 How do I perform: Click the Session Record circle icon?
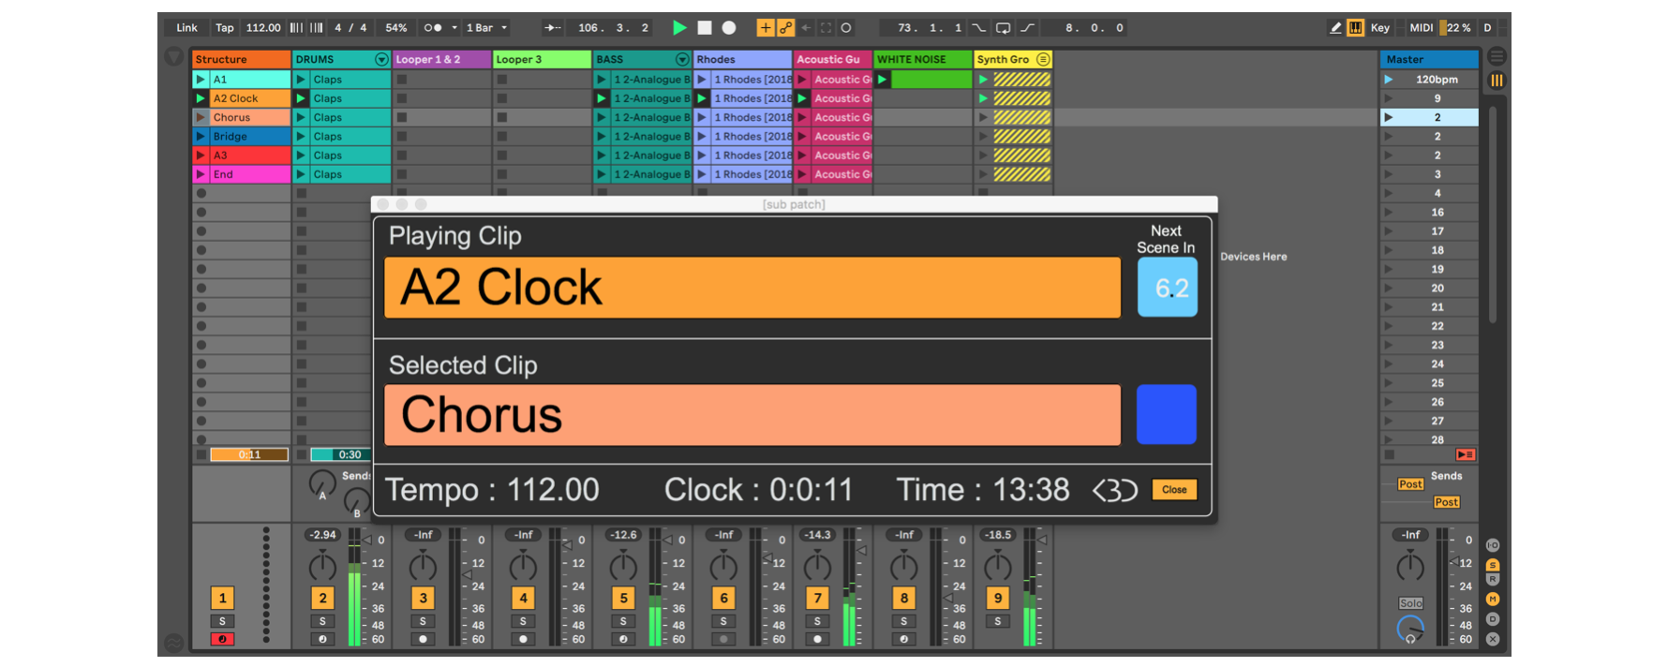(845, 28)
